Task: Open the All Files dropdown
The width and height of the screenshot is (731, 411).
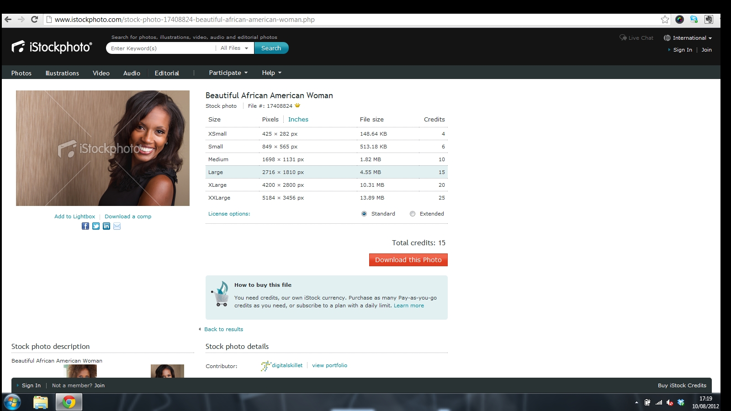Action: (234, 48)
